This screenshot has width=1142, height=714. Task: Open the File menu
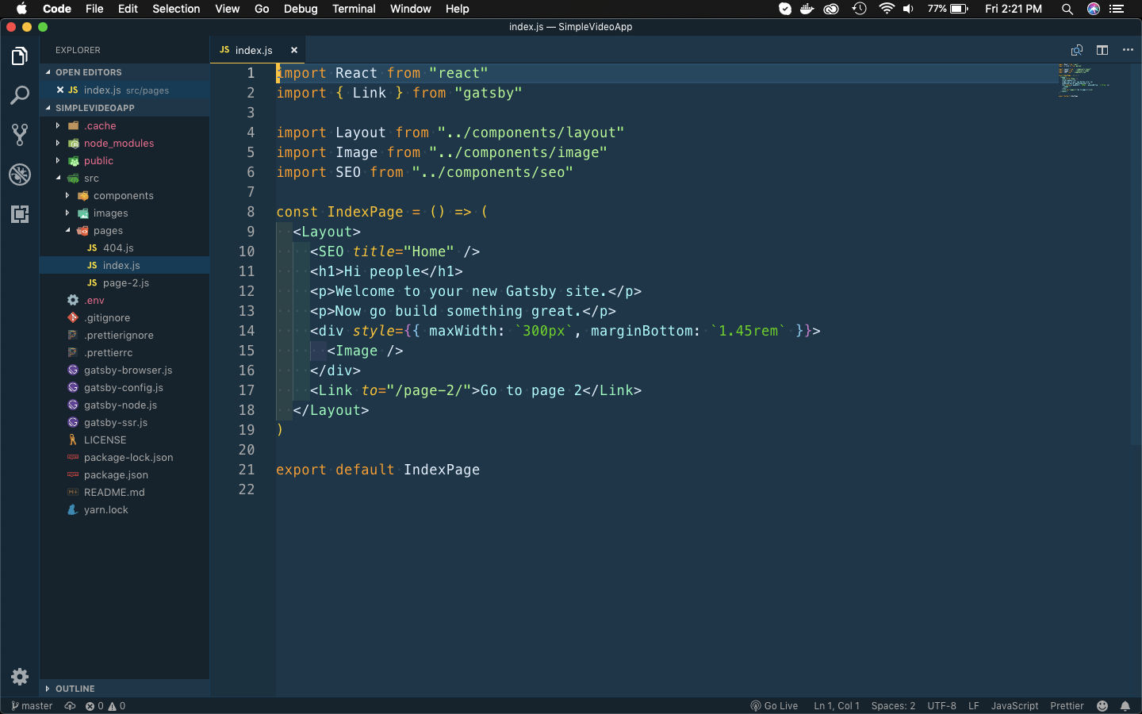94,9
